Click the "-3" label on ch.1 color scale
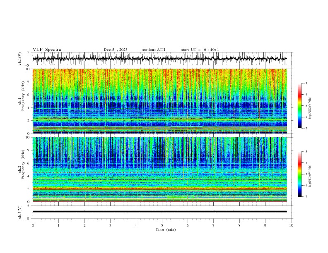 click(x=306, y=83)
